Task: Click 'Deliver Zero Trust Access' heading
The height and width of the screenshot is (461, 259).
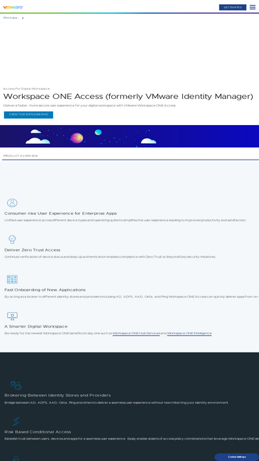Action: coord(32,250)
